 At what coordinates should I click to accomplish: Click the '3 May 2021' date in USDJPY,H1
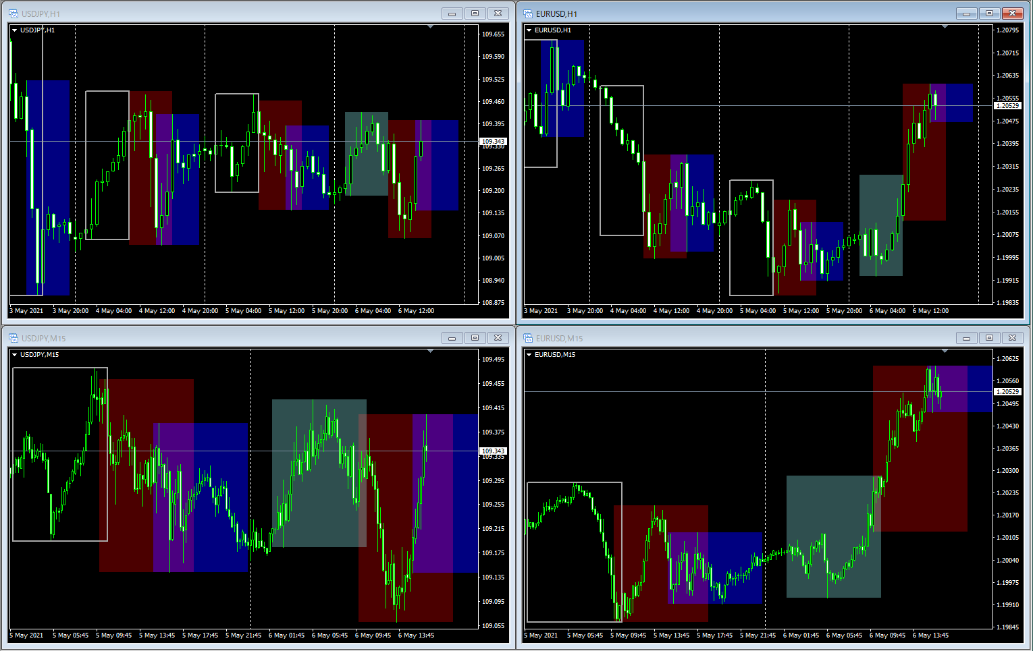pyautogui.click(x=27, y=311)
